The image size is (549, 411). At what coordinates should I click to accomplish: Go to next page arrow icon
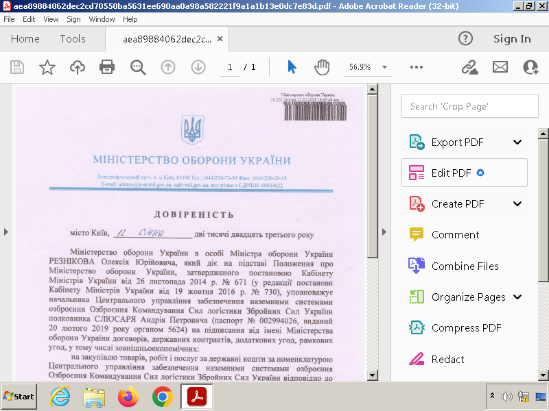coord(198,67)
